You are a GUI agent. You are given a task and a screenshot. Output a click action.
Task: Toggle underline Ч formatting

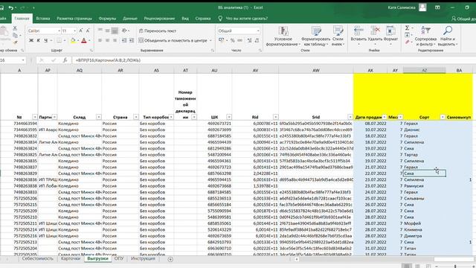45,40
